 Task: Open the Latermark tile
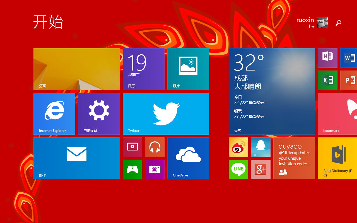(x=337, y=114)
